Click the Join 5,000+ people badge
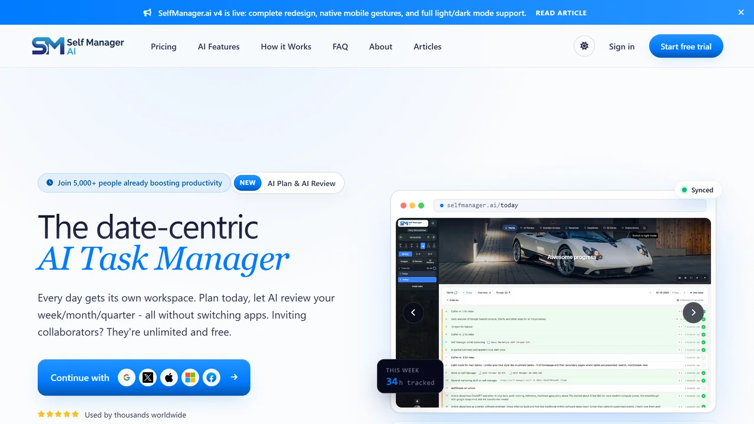 pyautogui.click(x=134, y=183)
